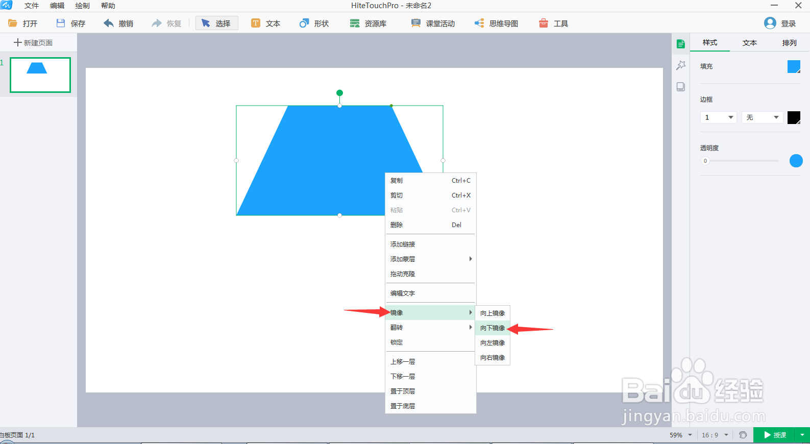
Task: Open the 打开 file toolbar button
Action: (23, 23)
